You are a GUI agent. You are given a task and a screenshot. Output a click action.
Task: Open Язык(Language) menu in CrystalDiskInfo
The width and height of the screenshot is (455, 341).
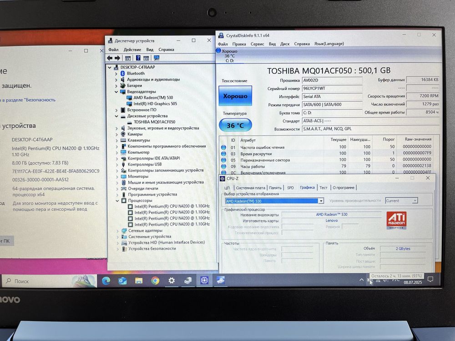tap(329, 44)
